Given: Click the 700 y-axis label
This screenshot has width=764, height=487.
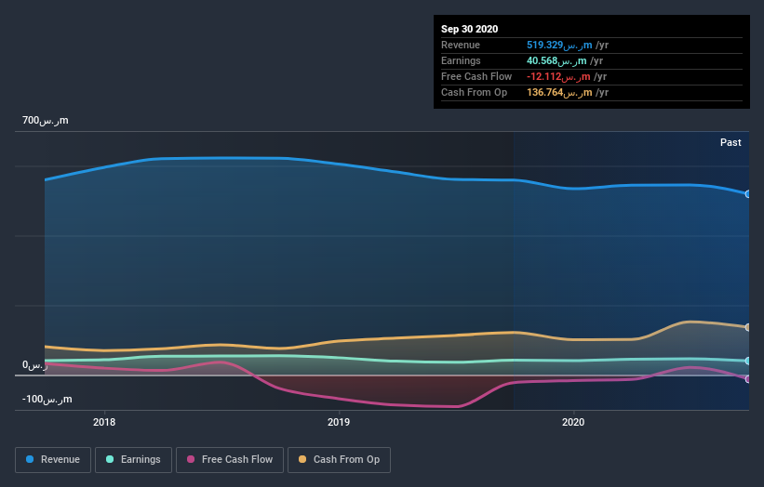Looking at the screenshot, I should pyautogui.click(x=46, y=120).
